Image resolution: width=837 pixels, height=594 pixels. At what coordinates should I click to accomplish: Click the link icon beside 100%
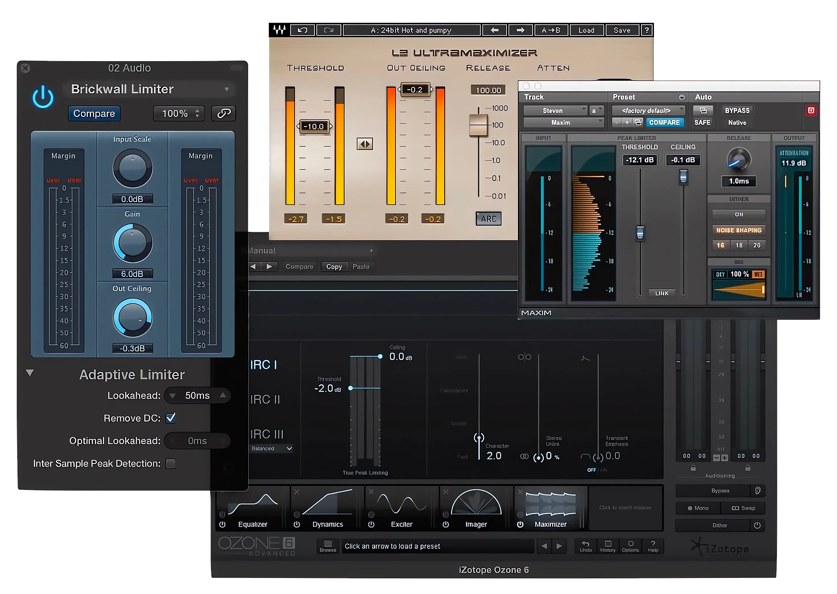click(x=224, y=113)
